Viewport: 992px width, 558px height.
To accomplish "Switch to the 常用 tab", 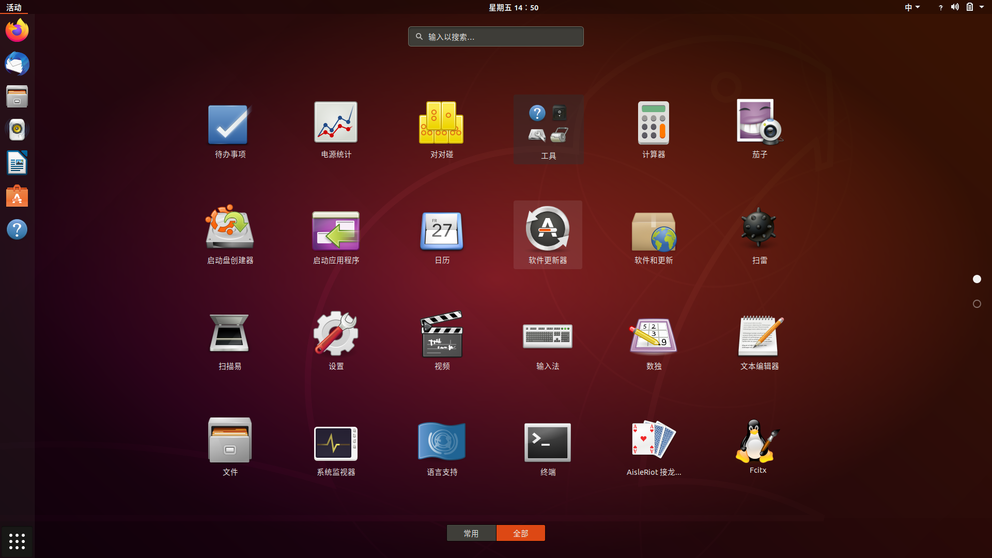I will pos(471,533).
